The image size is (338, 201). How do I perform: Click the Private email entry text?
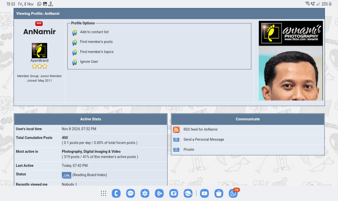coord(189,149)
